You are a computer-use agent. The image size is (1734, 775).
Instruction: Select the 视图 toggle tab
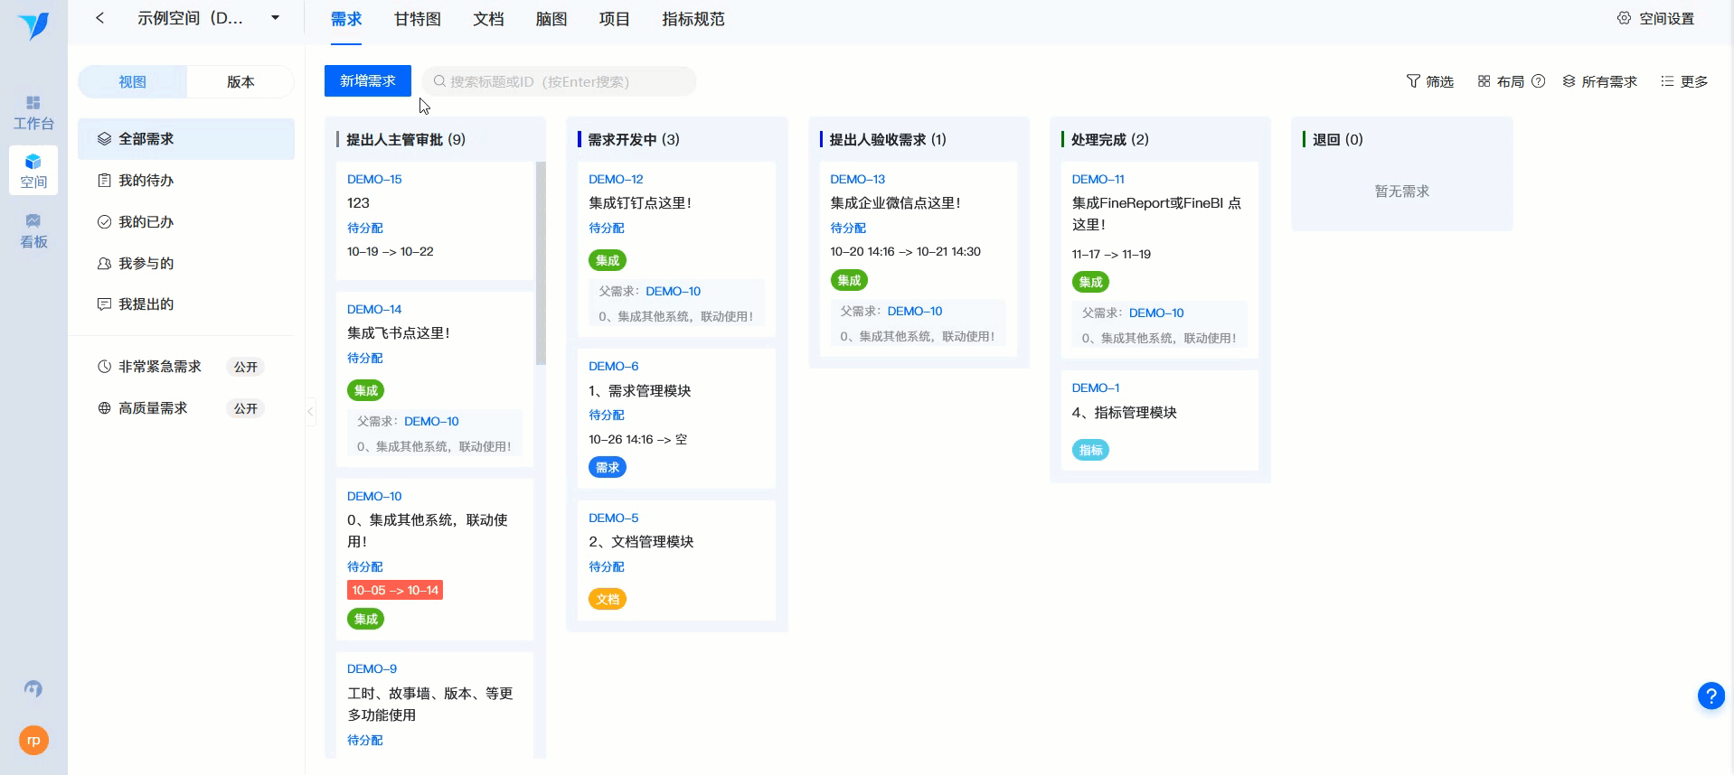coord(133,81)
